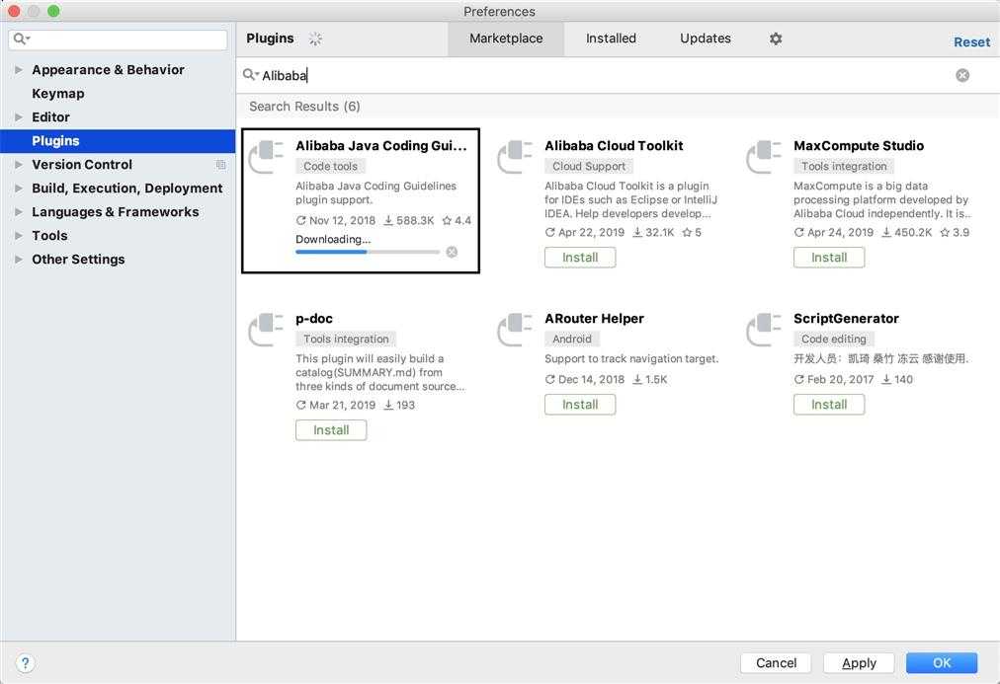Install the MaxCompute Studio plugin
Image resolution: width=1000 pixels, height=684 pixels.
pyautogui.click(x=829, y=258)
